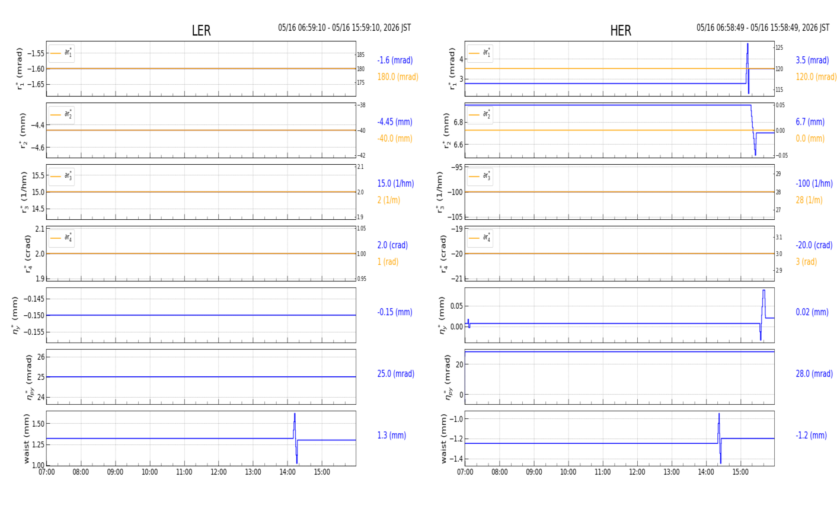
Task: Click the LER date range text
Action: [344, 28]
